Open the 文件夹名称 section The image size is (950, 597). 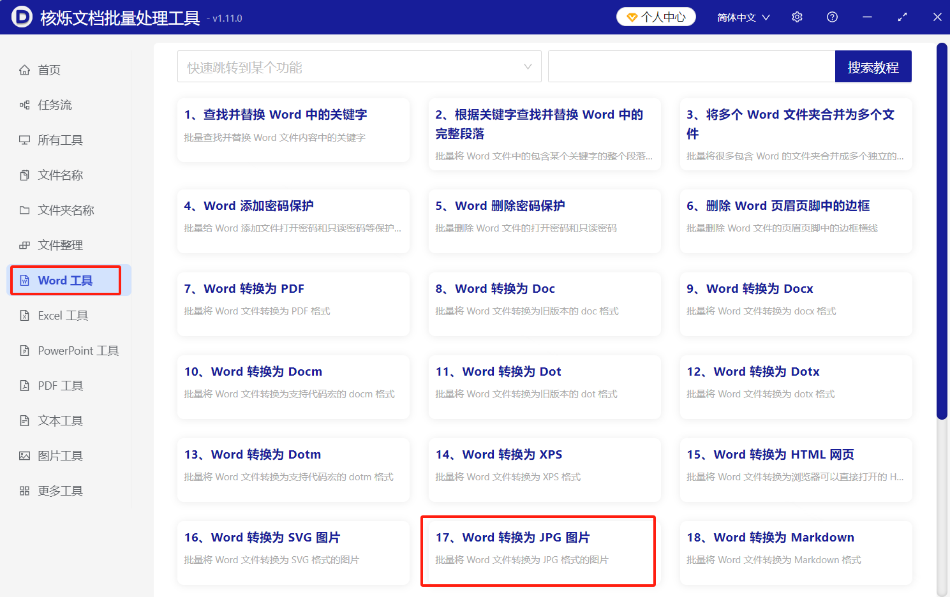[x=63, y=210]
